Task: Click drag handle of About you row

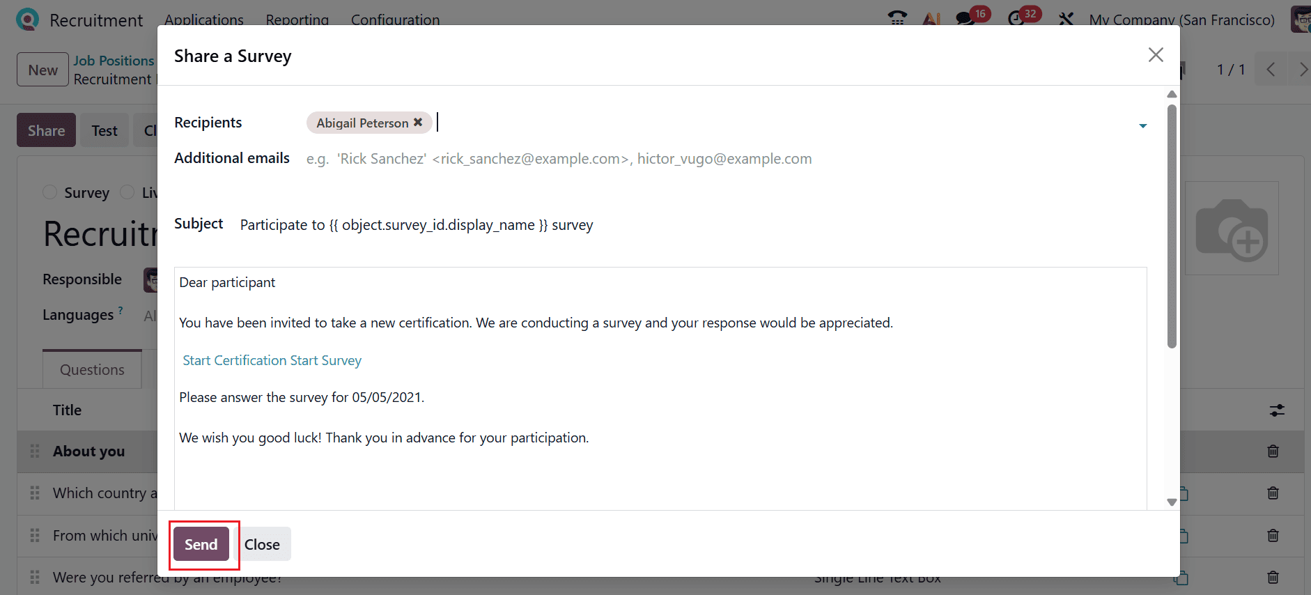Action: (35, 451)
